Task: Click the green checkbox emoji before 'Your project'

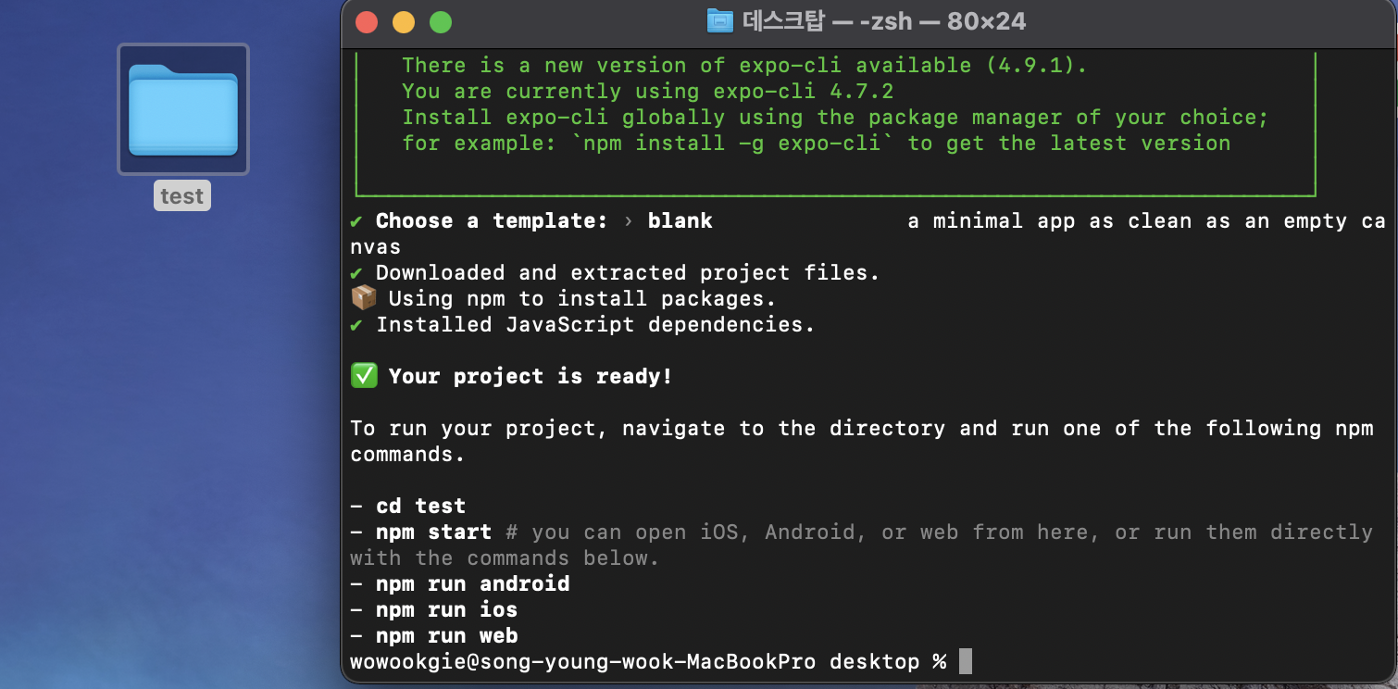Action: (x=363, y=376)
